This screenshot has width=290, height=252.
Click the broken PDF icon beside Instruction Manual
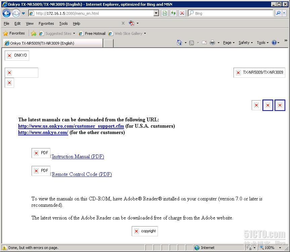pyautogui.click(x=41, y=153)
